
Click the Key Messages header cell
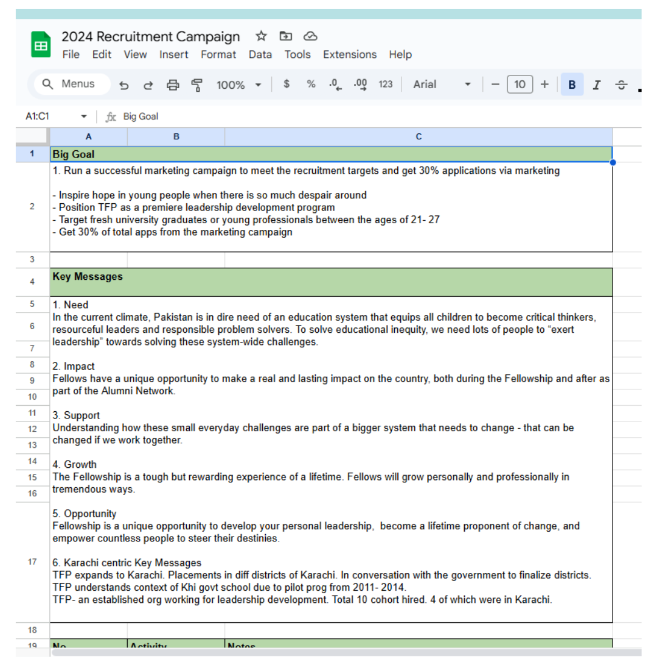click(331, 282)
